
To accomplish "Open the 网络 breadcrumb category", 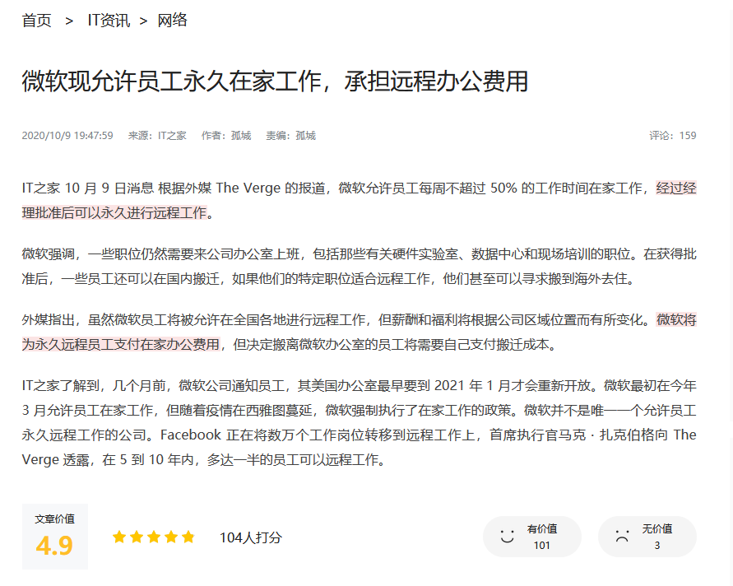I will (172, 21).
